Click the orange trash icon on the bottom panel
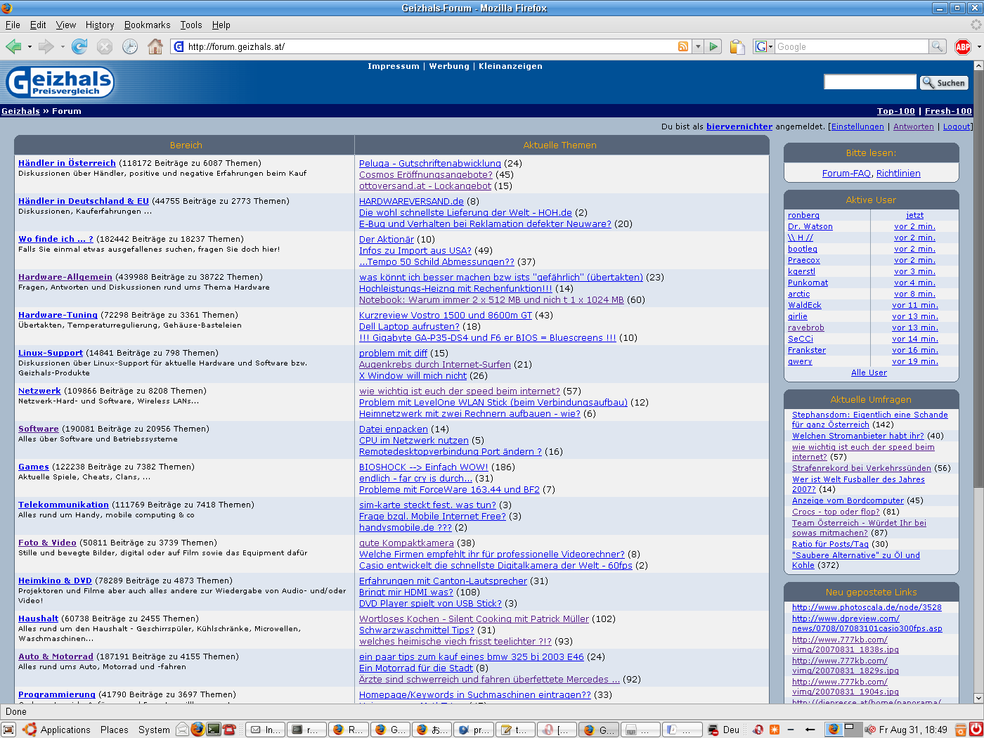 tap(962, 730)
